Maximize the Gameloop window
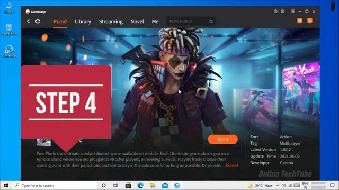Viewport: 339px width, 190px height. point(307,11)
